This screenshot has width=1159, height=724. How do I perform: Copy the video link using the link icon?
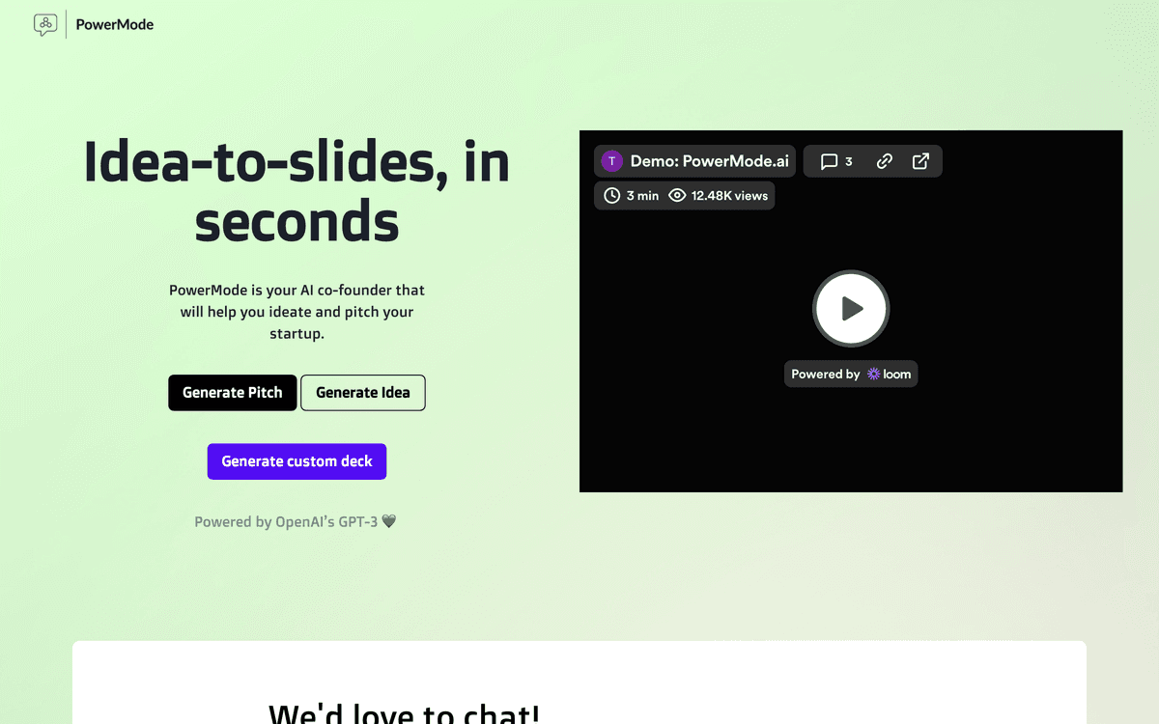click(884, 161)
